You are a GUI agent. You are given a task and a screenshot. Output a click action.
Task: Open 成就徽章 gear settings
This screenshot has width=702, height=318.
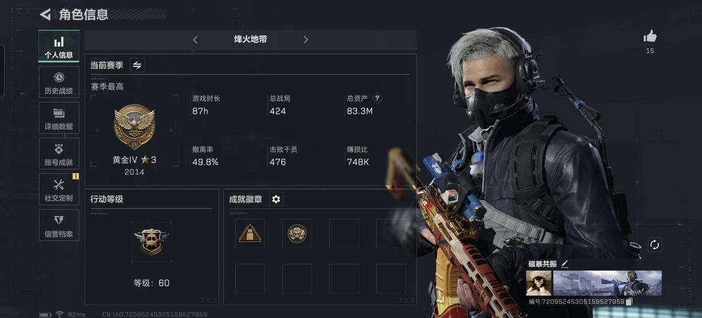[276, 199]
